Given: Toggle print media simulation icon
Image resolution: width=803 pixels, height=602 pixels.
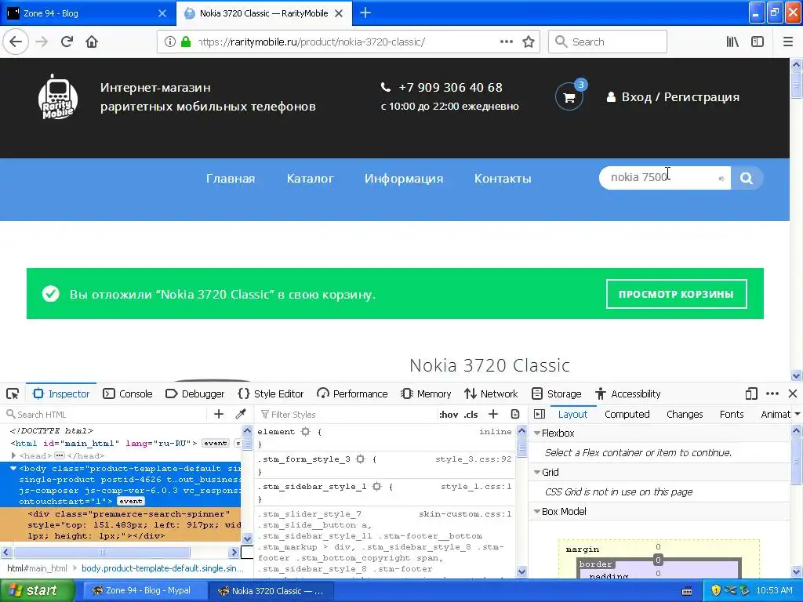Looking at the screenshot, I should tap(515, 414).
